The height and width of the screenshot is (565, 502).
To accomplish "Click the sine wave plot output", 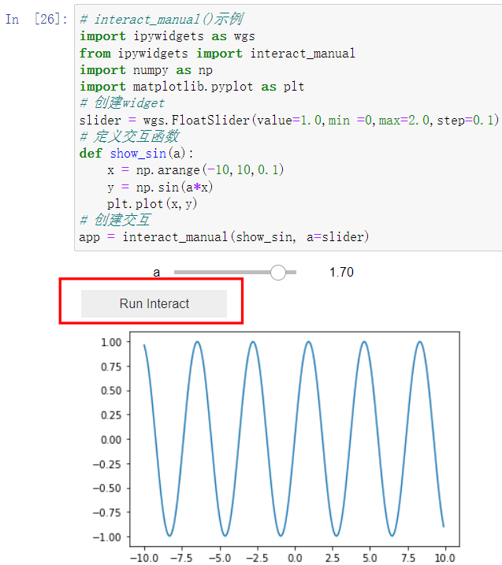I will tap(293, 439).
